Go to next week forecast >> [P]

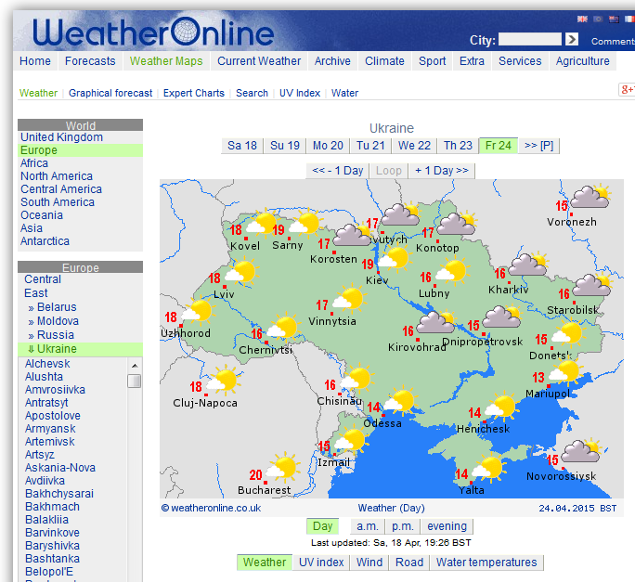pos(538,146)
